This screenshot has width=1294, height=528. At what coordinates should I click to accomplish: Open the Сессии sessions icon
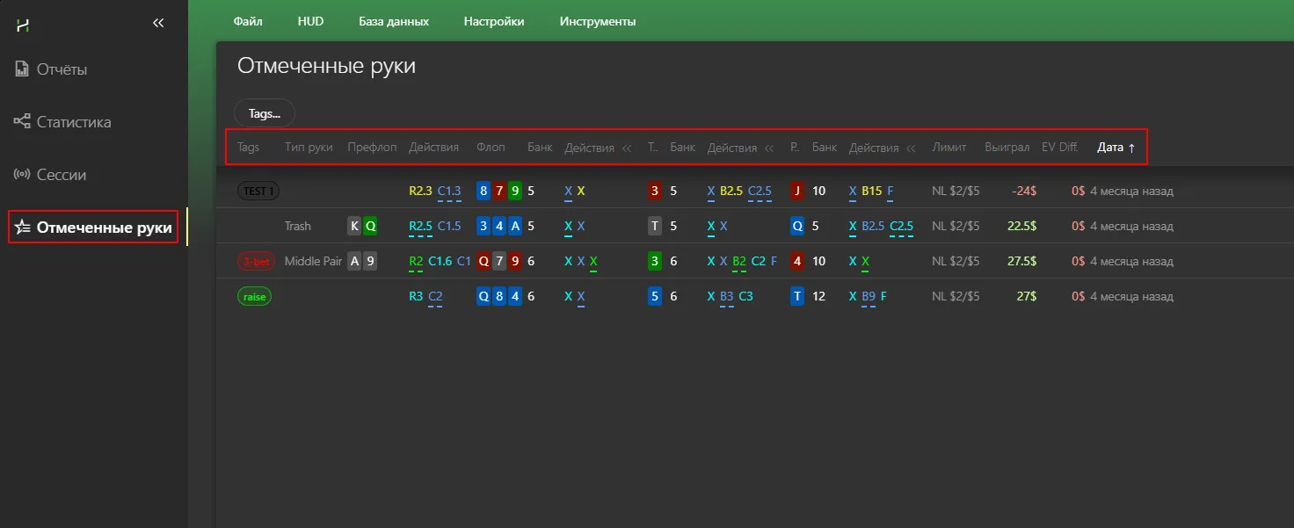pyautogui.click(x=23, y=175)
